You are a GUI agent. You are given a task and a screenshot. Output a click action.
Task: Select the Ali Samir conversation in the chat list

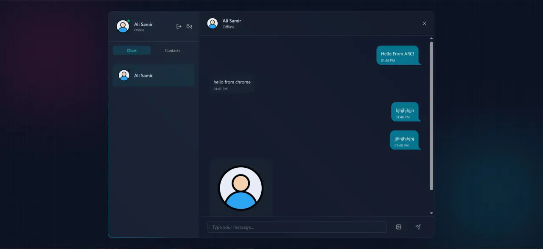[153, 75]
